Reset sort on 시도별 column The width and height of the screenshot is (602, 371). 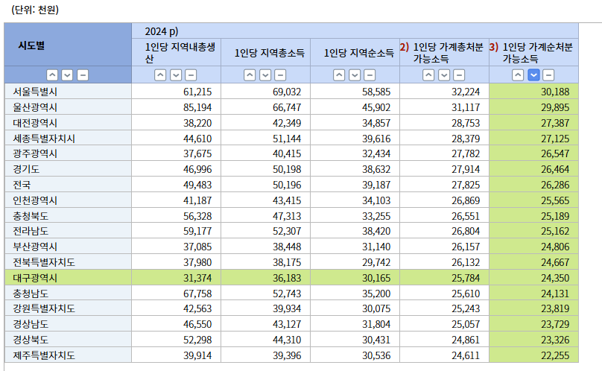[x=82, y=74]
